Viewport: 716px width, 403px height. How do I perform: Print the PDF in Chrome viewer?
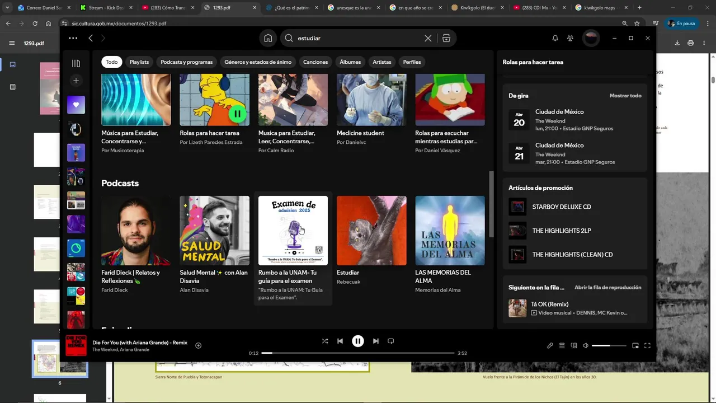(691, 43)
